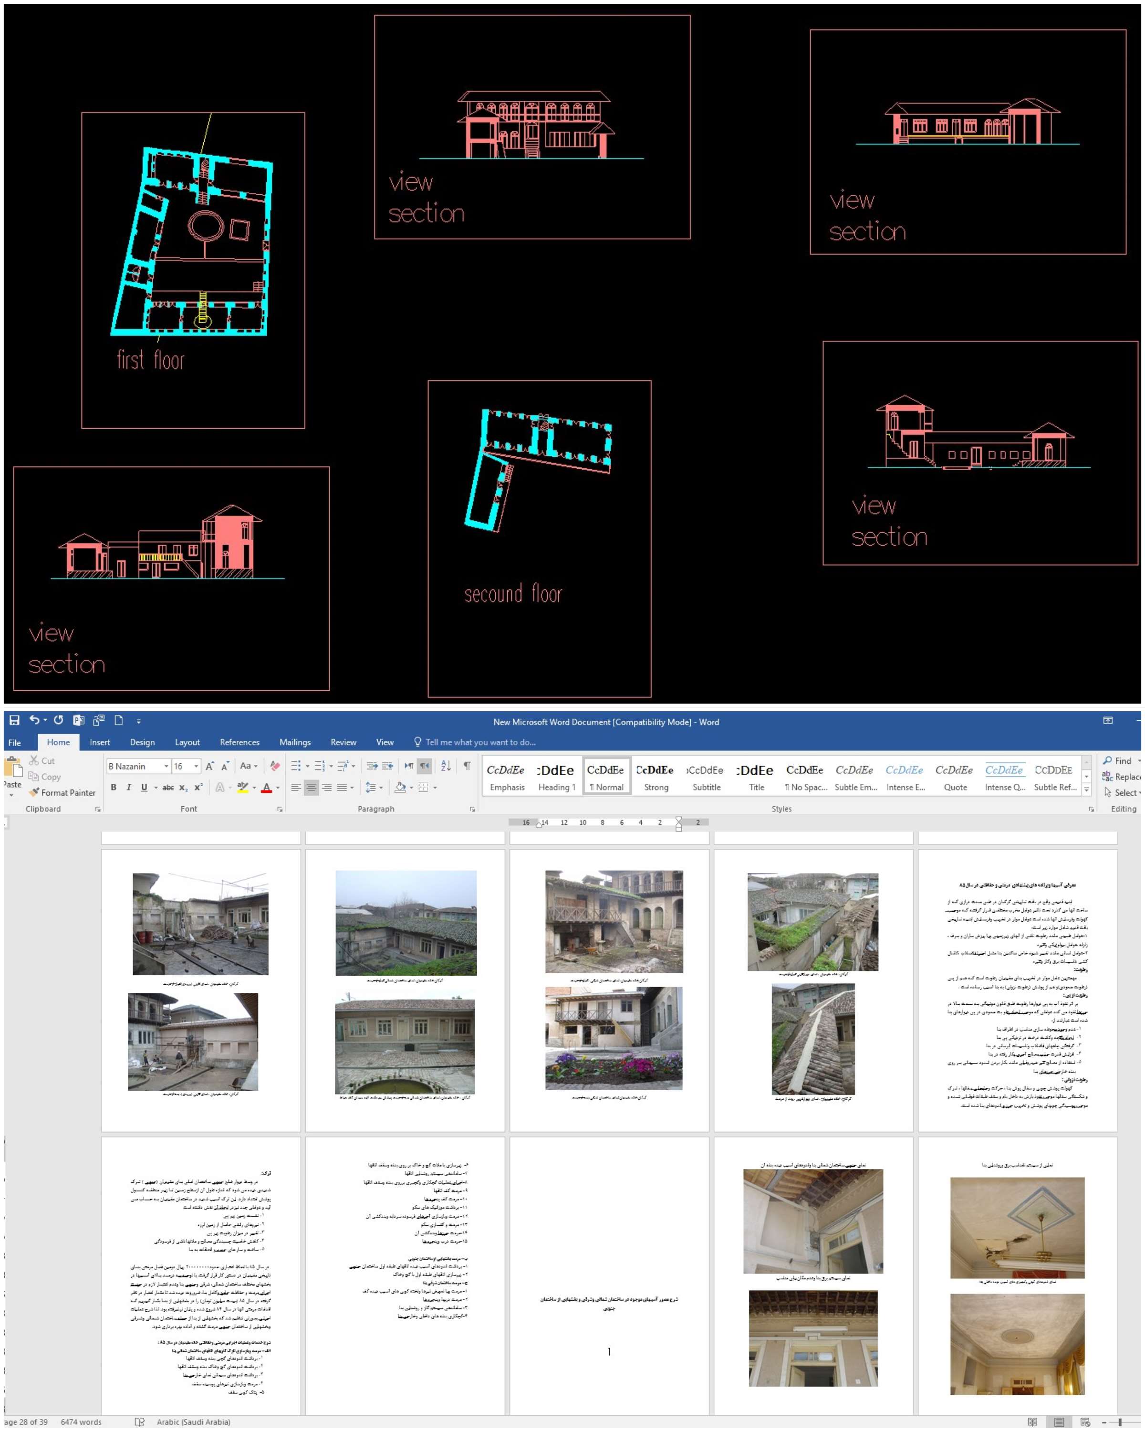
Task: Toggle Bold formatting
Action: pyautogui.click(x=114, y=787)
